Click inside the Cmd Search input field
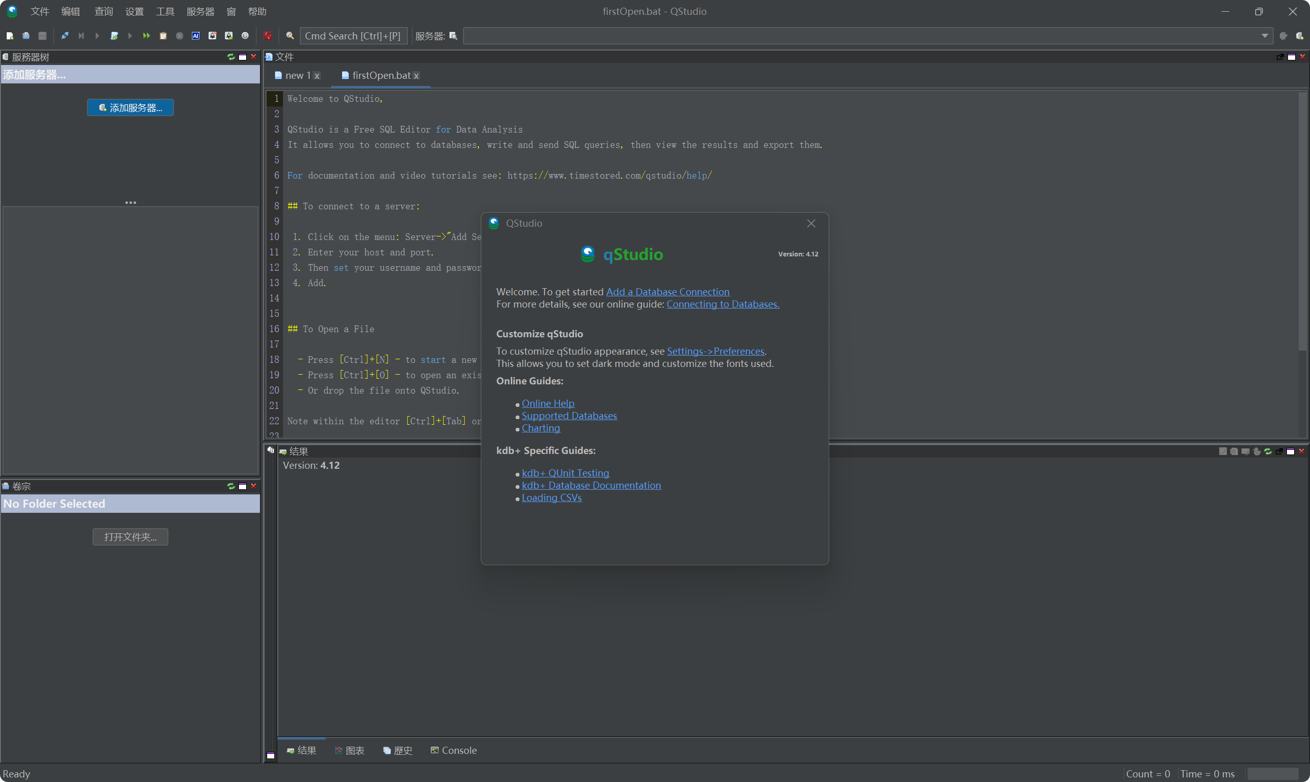Viewport: 1310px width, 782px height. (354, 35)
